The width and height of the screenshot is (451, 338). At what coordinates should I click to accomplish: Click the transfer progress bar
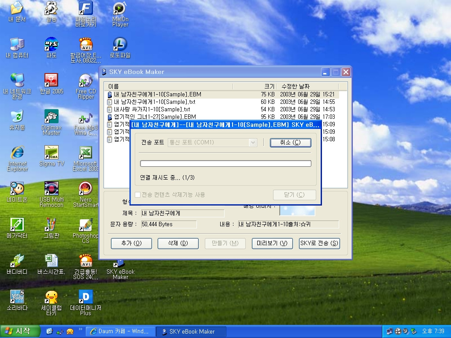pyautogui.click(x=226, y=164)
